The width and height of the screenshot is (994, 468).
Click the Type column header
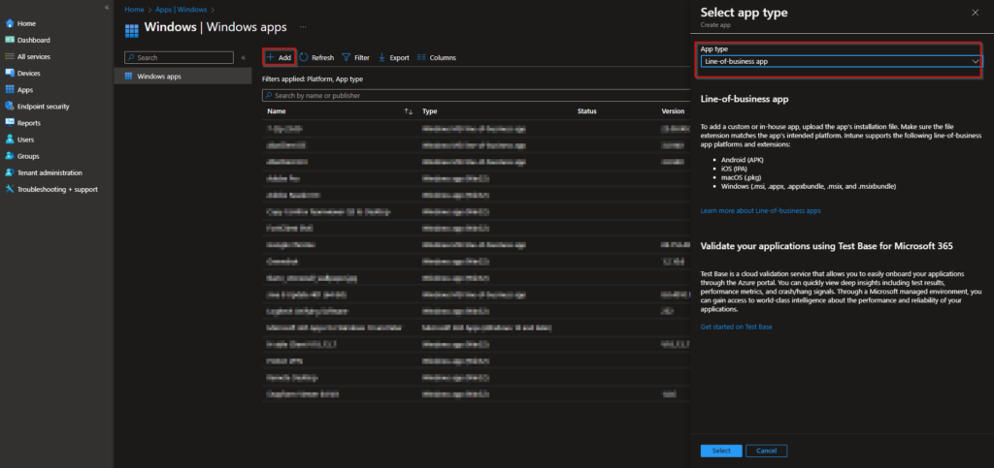(x=430, y=111)
